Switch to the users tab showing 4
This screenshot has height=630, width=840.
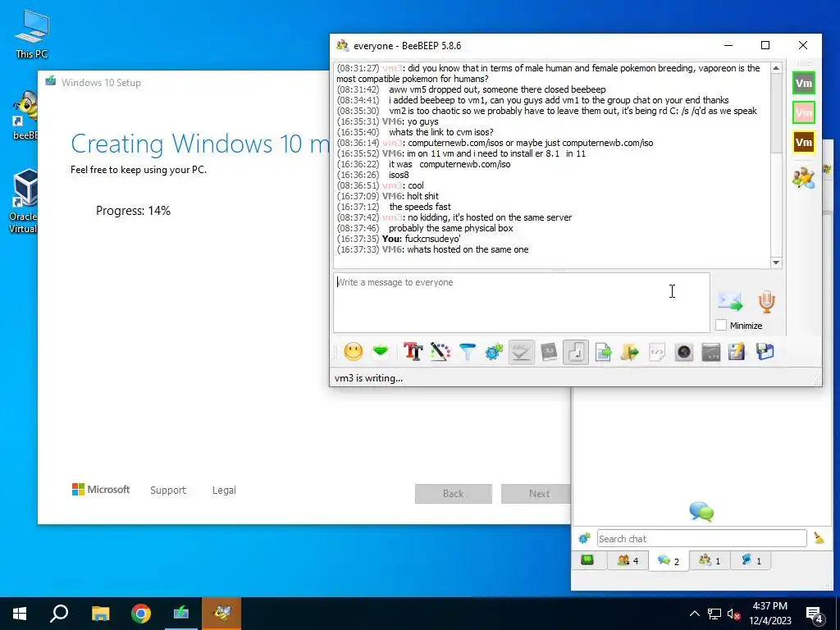pos(628,560)
